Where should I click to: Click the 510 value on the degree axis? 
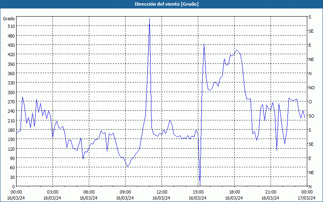(11, 26)
